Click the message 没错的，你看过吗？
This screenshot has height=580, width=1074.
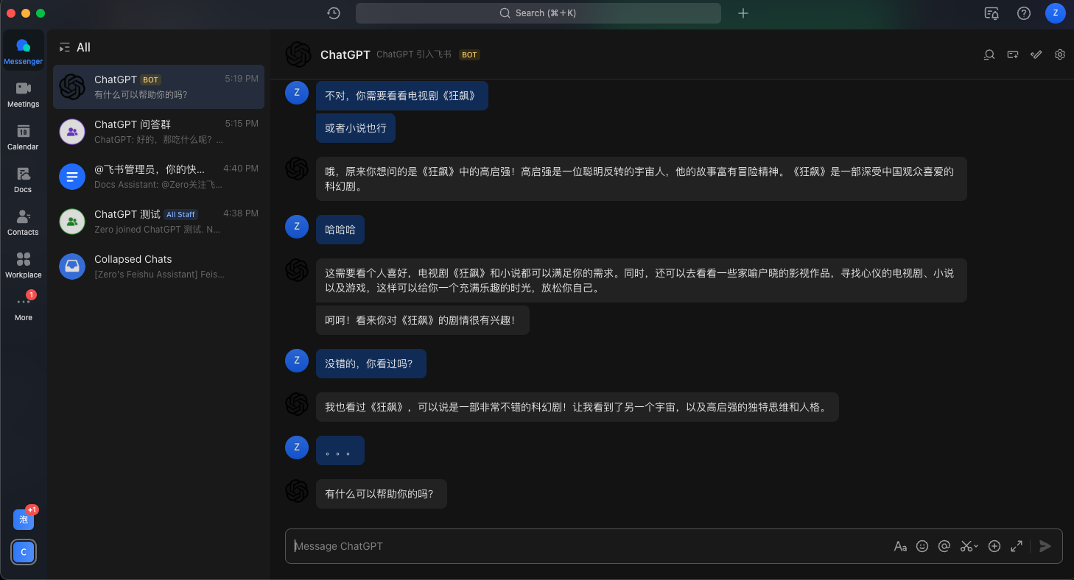[371, 364]
